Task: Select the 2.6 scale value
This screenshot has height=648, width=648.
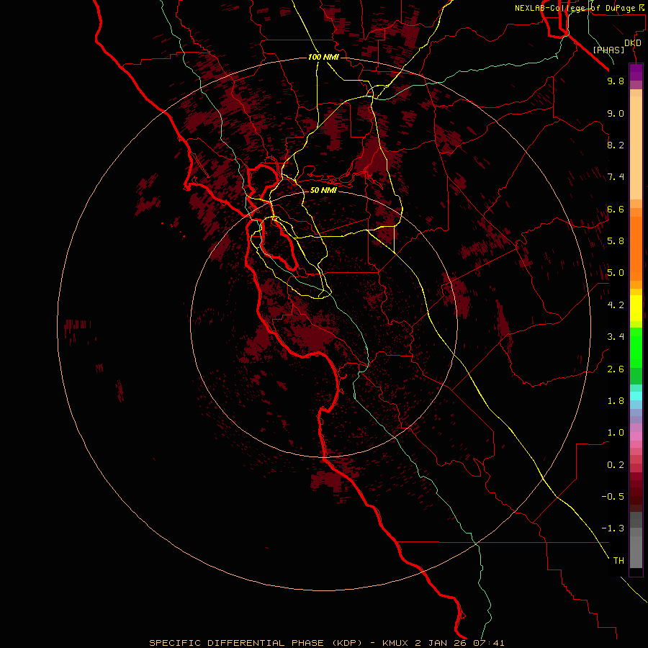Action: click(616, 369)
